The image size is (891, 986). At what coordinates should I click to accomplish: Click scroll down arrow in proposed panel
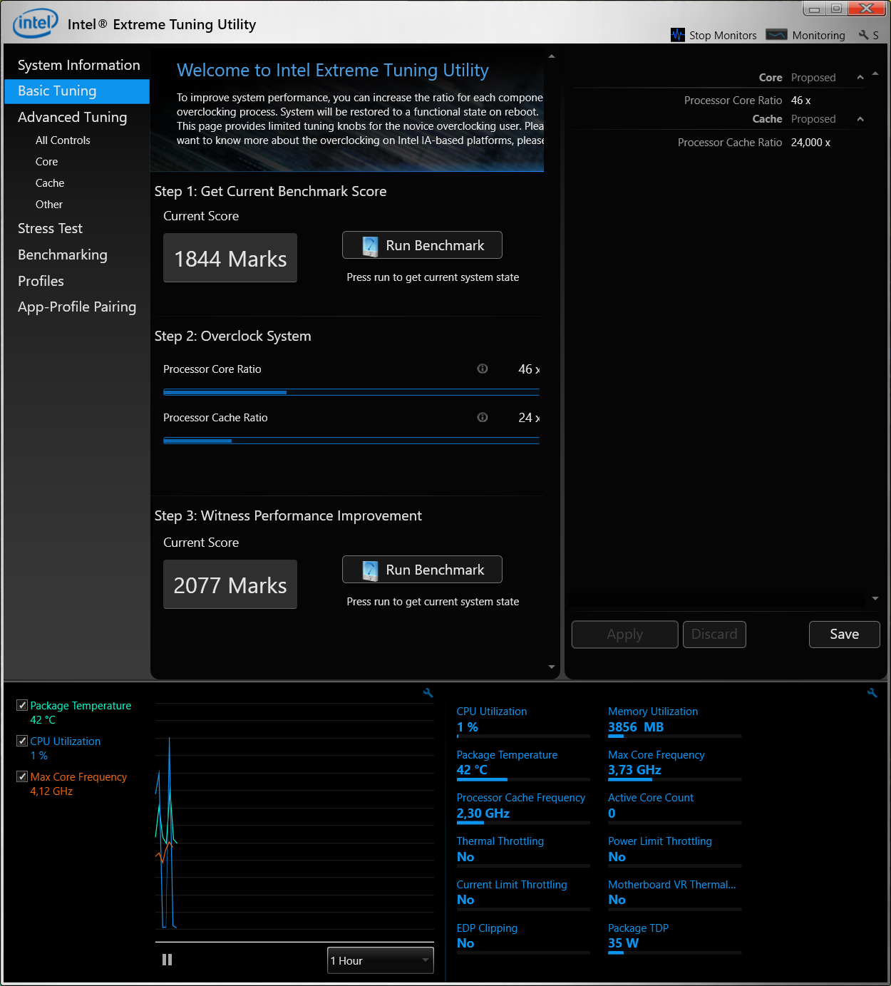pos(875,599)
